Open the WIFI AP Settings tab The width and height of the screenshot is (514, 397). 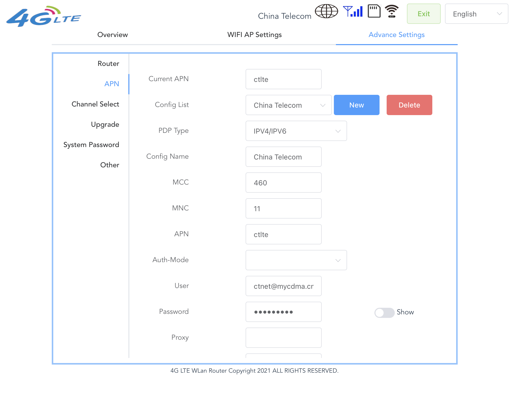(254, 35)
